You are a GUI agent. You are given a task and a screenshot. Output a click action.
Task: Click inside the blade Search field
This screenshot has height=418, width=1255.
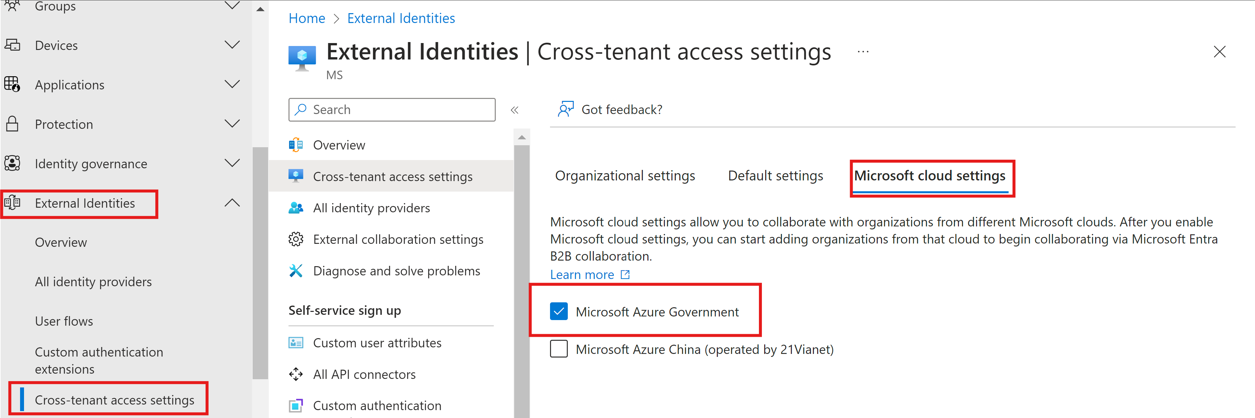tap(392, 109)
